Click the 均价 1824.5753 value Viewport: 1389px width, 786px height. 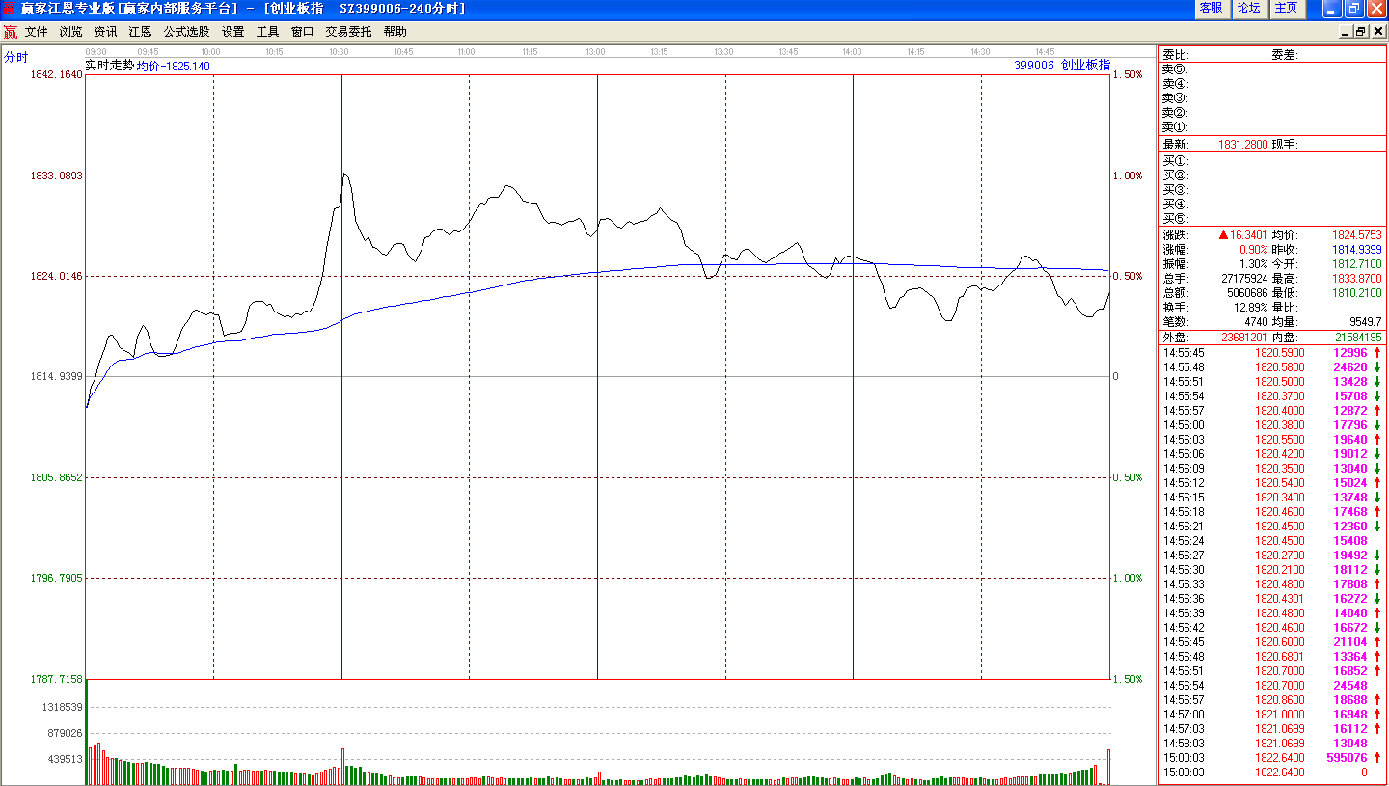pos(1356,235)
